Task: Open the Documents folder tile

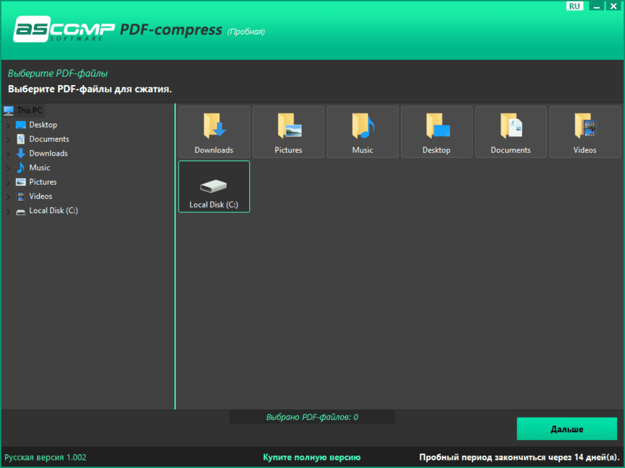Action: pos(511,132)
